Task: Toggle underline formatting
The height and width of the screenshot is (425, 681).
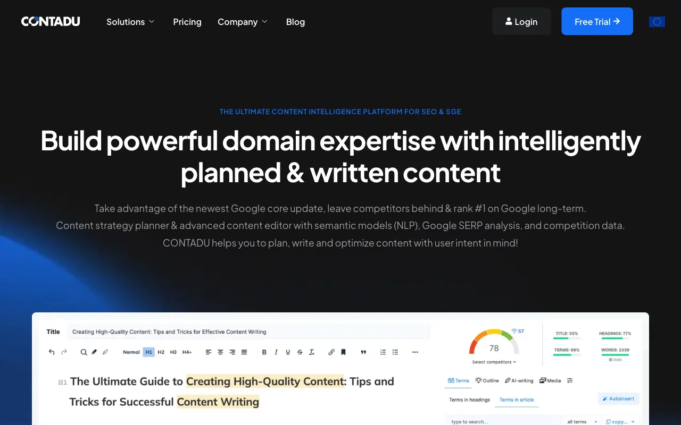Action: tap(288, 352)
